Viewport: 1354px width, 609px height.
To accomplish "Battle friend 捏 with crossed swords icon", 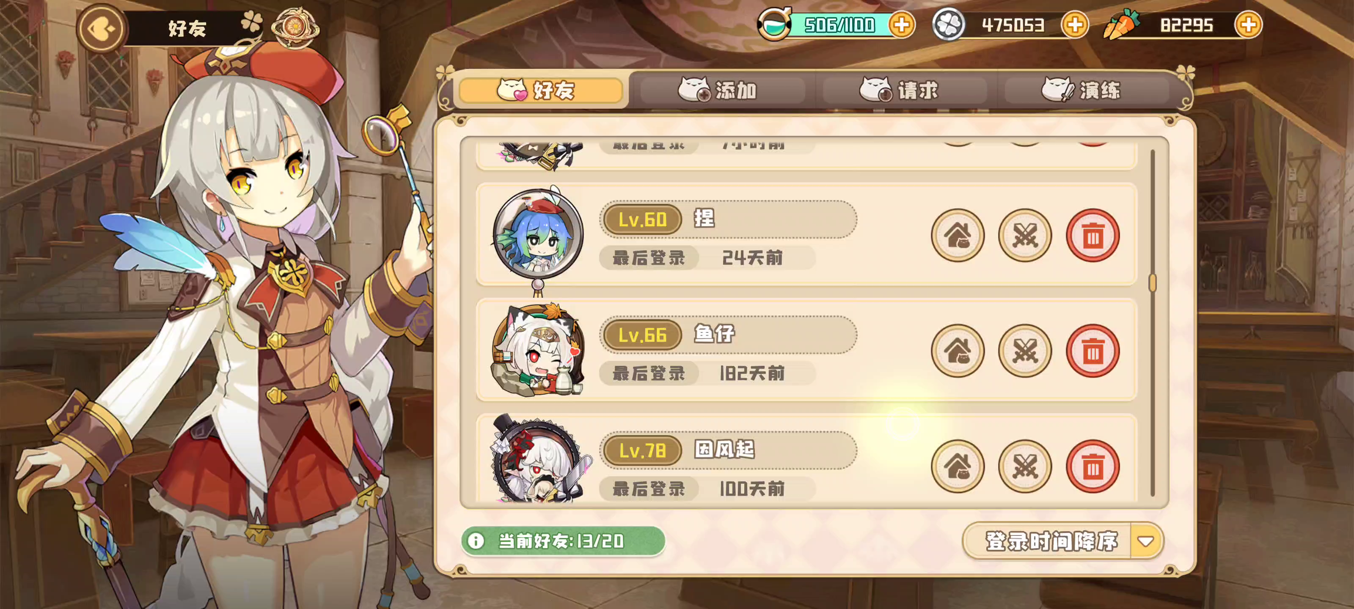I will (1024, 235).
